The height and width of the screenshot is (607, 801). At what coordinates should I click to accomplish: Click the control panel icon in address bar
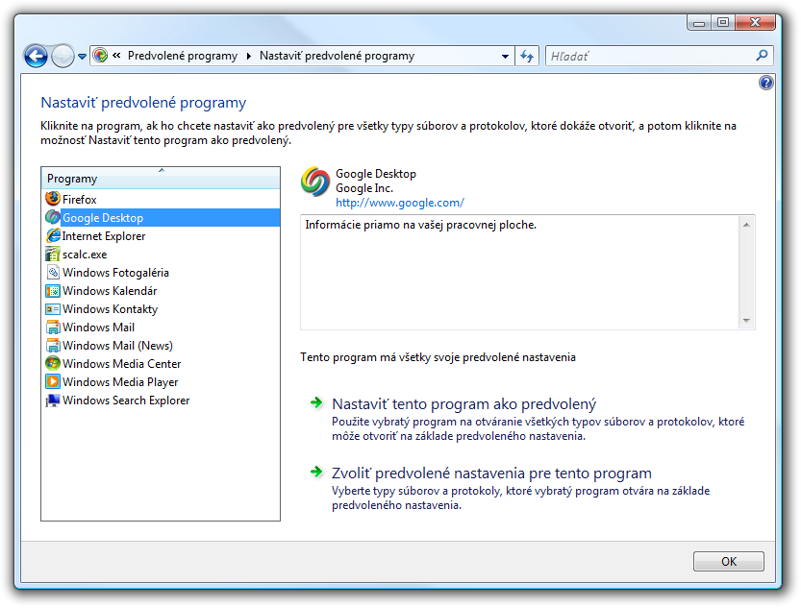coord(101,56)
